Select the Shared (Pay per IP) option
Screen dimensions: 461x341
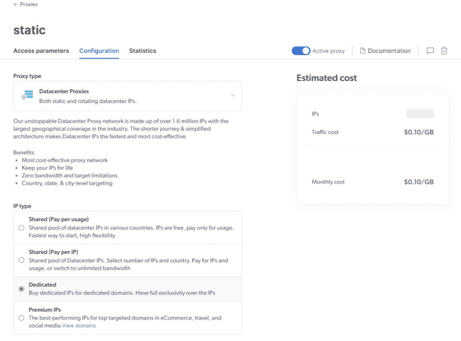pyautogui.click(x=21, y=260)
